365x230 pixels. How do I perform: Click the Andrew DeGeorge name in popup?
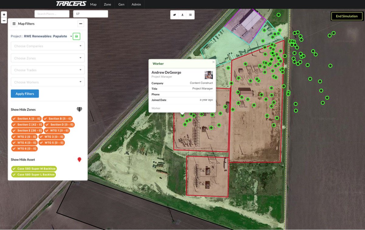pos(166,73)
